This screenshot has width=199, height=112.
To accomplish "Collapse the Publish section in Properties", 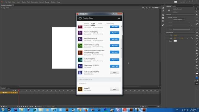I will click(x=166, y=15).
